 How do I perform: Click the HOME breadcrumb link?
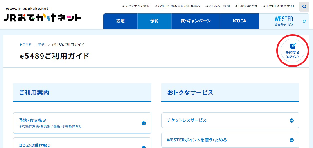click(25, 45)
